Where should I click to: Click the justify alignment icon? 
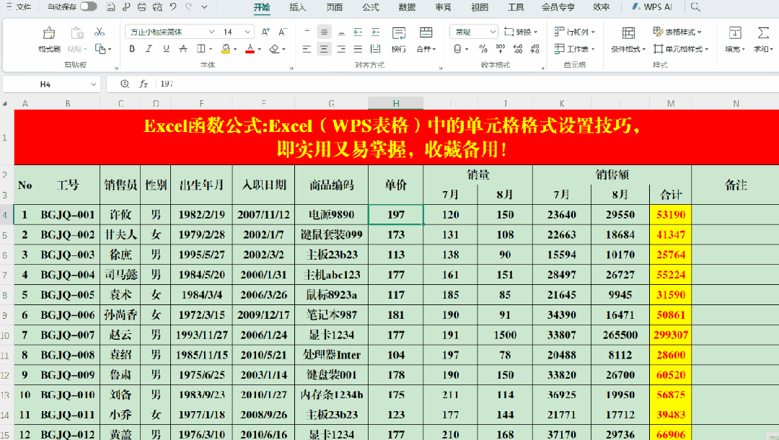[358, 49]
